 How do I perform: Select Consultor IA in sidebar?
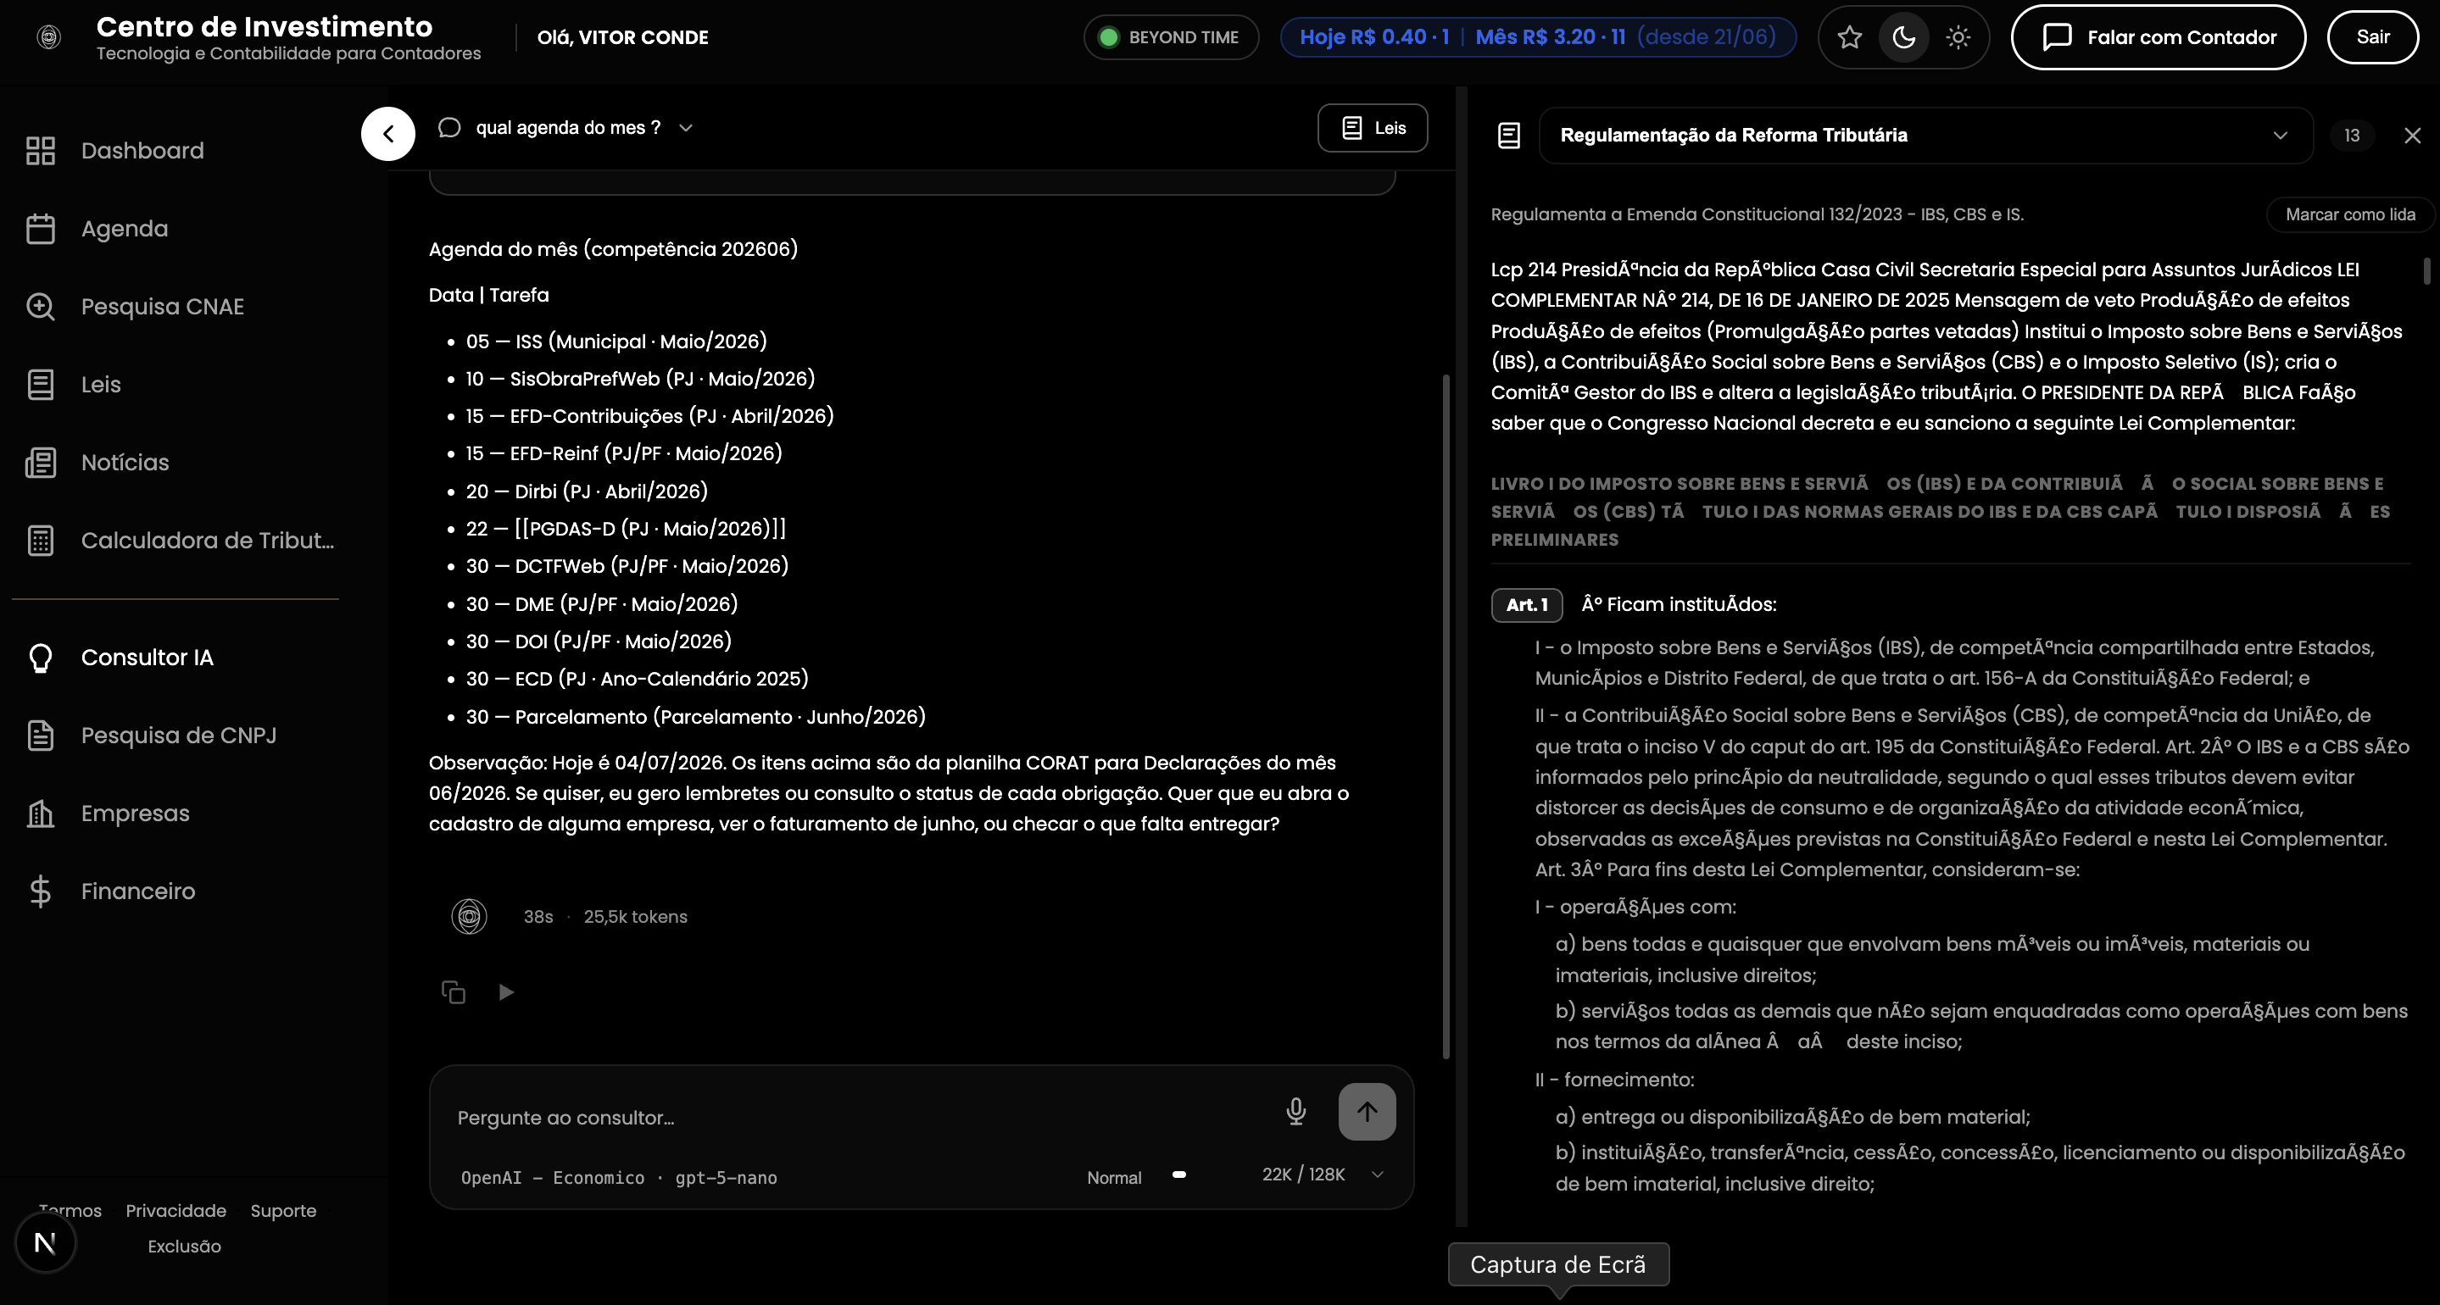tap(147, 658)
